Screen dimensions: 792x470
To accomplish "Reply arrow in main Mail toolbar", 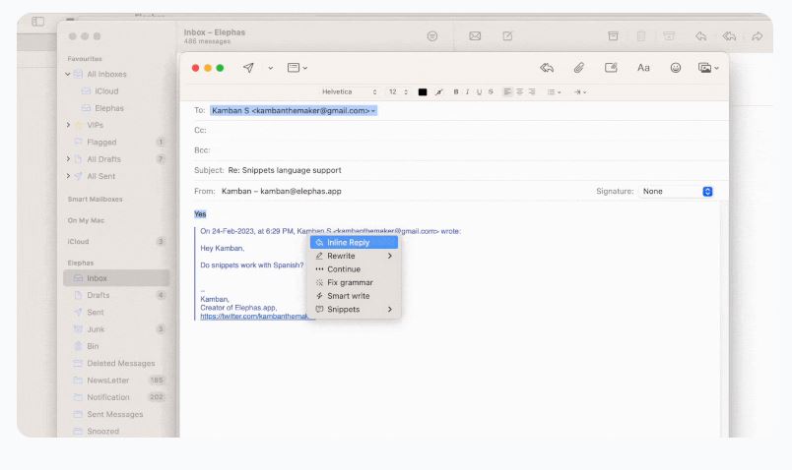I will (x=700, y=36).
